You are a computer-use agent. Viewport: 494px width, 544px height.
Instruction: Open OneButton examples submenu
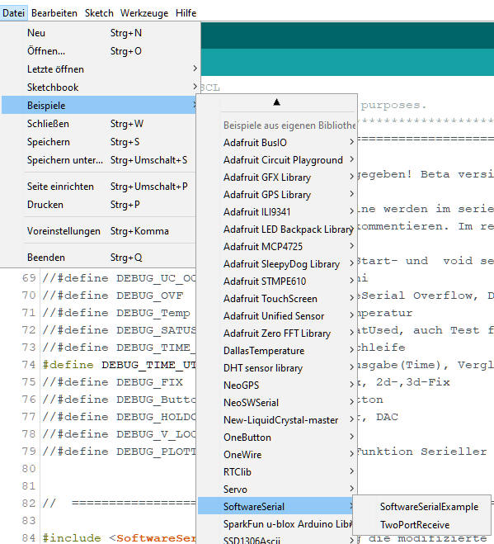coord(277,438)
